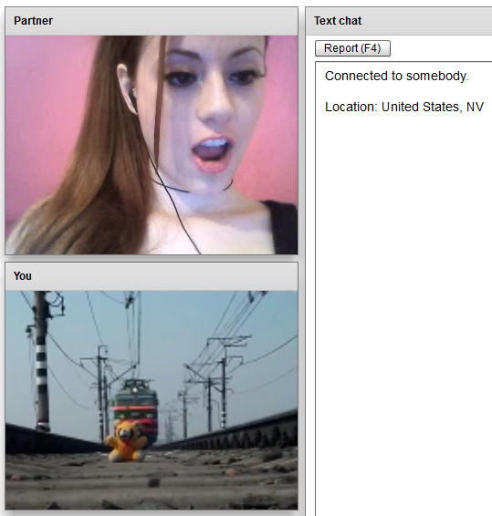Screen dimensions: 492x516
Task: Click the "You" title label text
Action: pyautogui.click(x=23, y=276)
